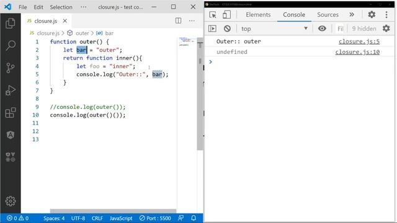Image resolution: width=397 pixels, height=223 pixels.
Task: Open the bottom extension icon above Manage gear
Action: 11,157
